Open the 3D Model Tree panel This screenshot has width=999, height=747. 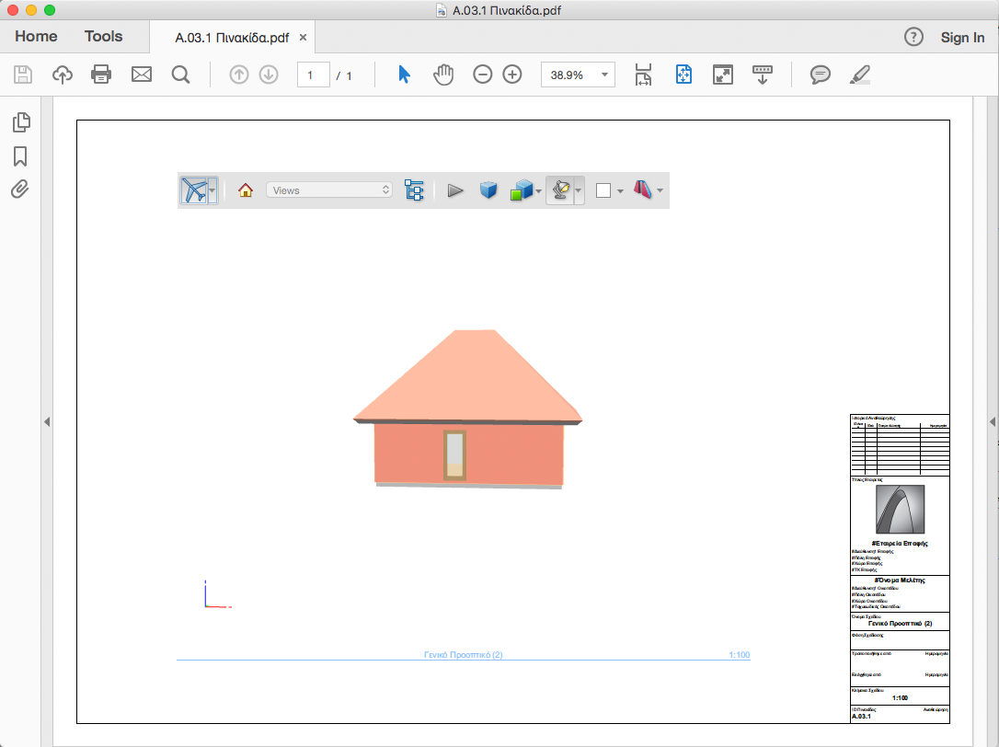coord(414,190)
